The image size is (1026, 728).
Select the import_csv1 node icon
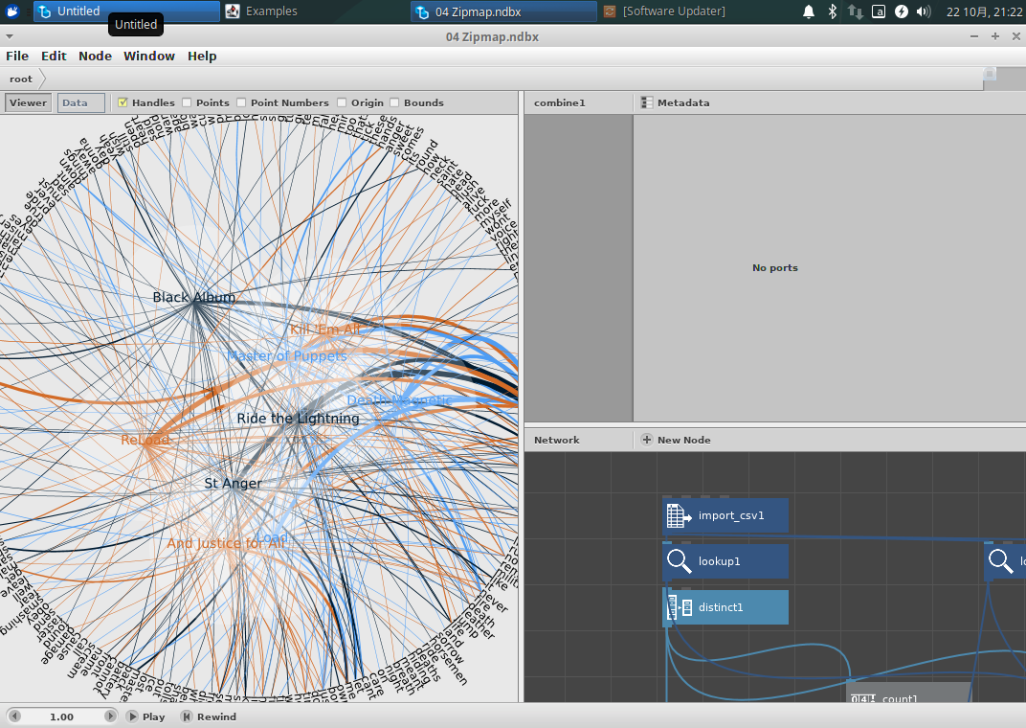coord(679,516)
